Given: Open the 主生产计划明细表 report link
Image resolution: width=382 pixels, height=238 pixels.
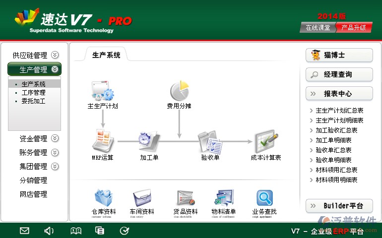Looking at the screenshot, I should [339, 120].
